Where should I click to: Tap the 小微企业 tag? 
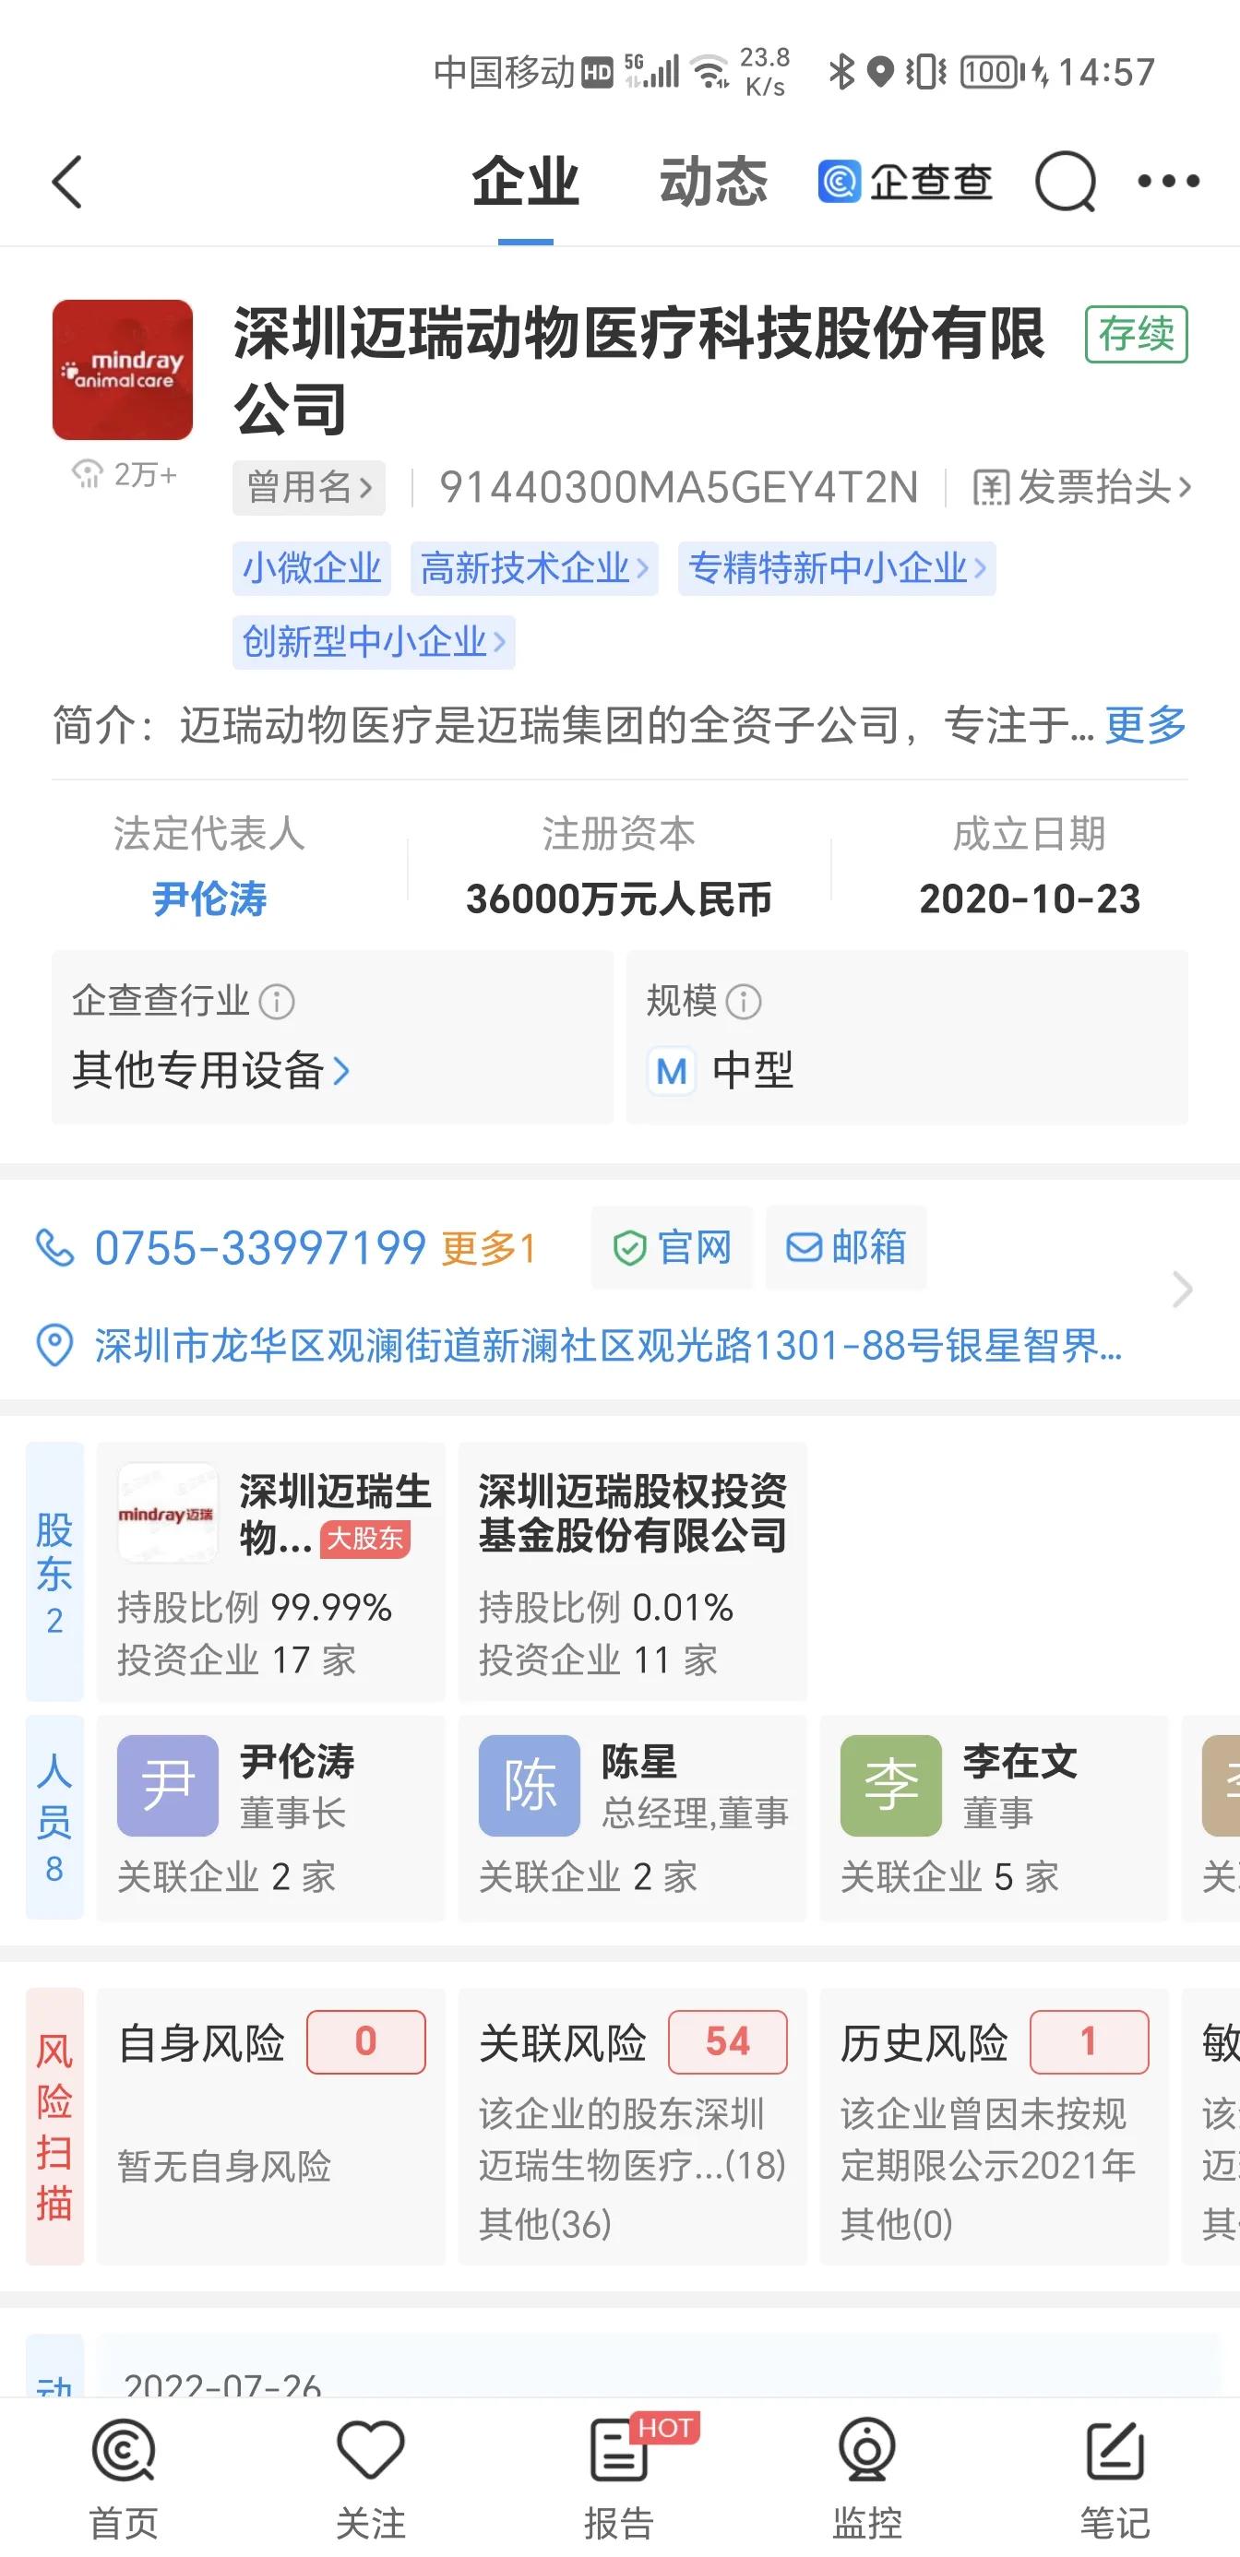[x=312, y=568]
